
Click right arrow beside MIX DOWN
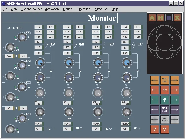click(x=175, y=120)
